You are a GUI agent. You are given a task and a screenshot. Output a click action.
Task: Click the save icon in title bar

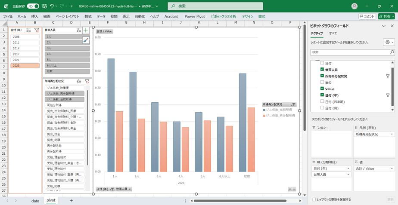tap(44, 6)
